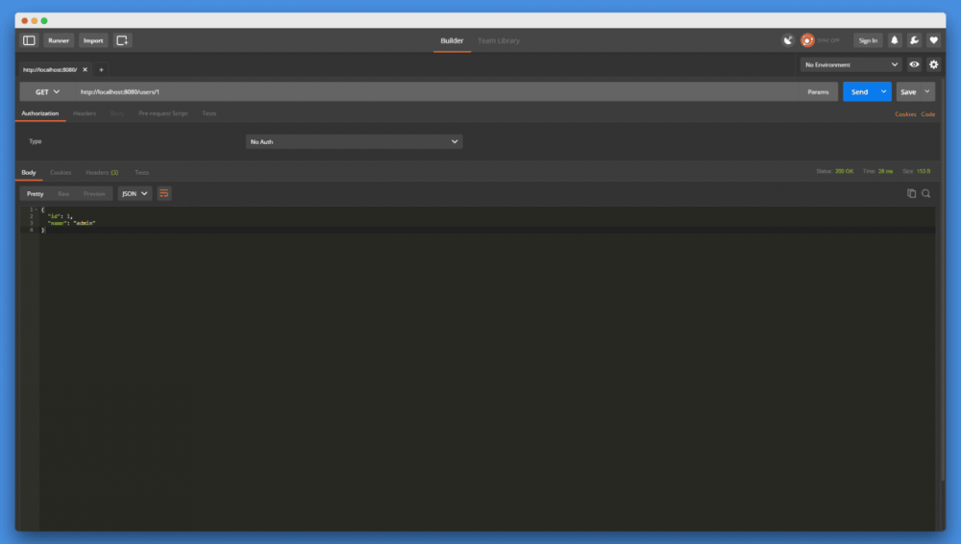Open notifications bell icon
The height and width of the screenshot is (544, 961).
click(x=894, y=40)
